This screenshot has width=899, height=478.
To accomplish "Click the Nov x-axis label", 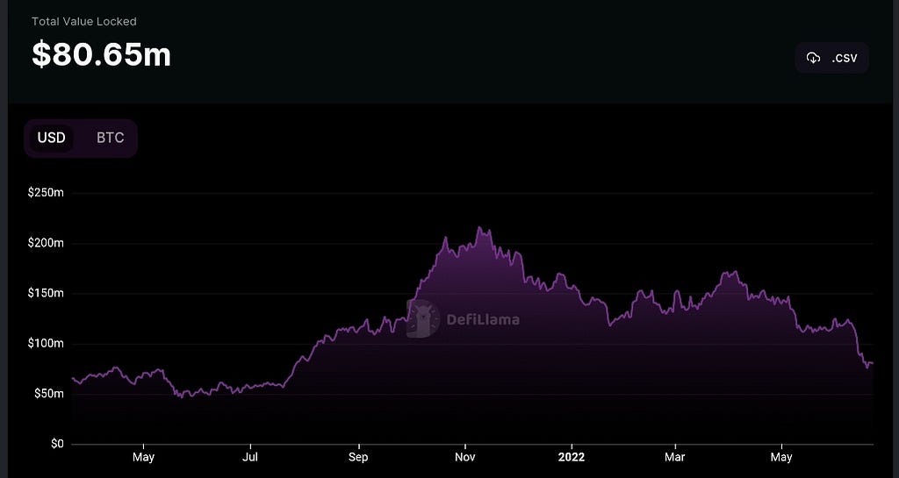I will click(x=465, y=458).
